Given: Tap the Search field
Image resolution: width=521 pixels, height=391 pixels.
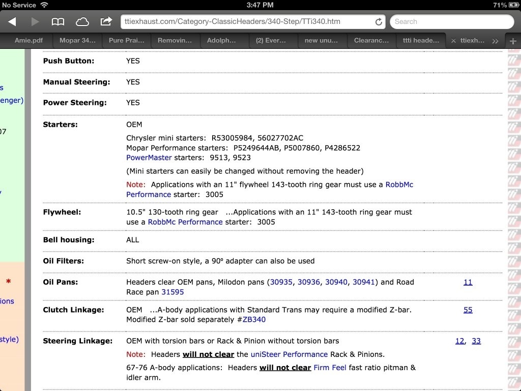Looking at the screenshot, I should (452, 21).
